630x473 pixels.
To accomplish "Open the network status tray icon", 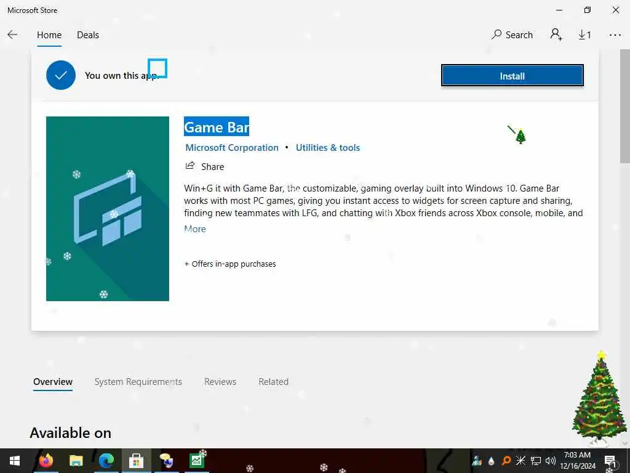I will point(536,461).
